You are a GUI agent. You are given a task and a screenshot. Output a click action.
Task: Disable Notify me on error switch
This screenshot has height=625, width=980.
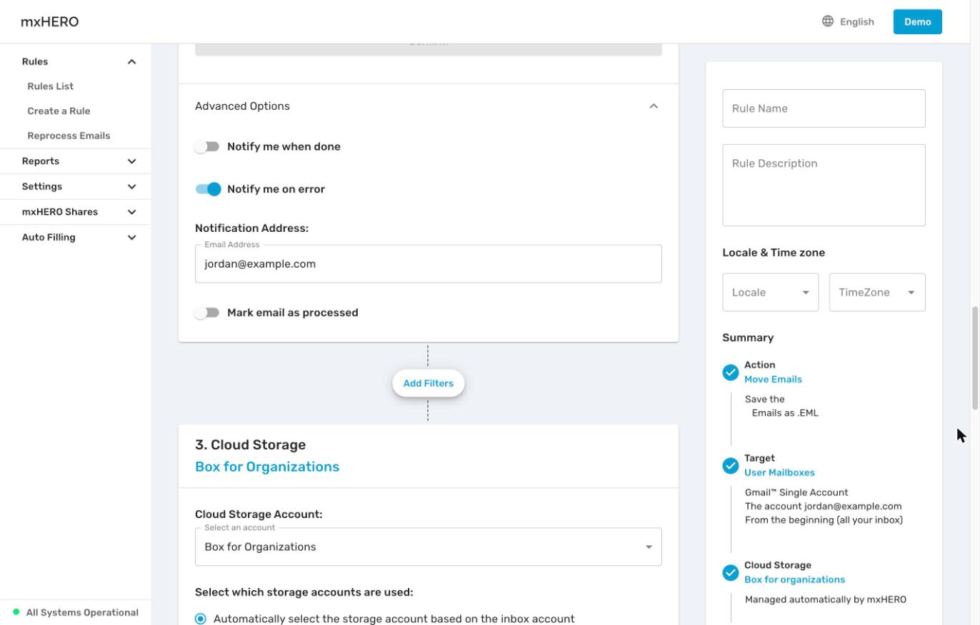208,189
